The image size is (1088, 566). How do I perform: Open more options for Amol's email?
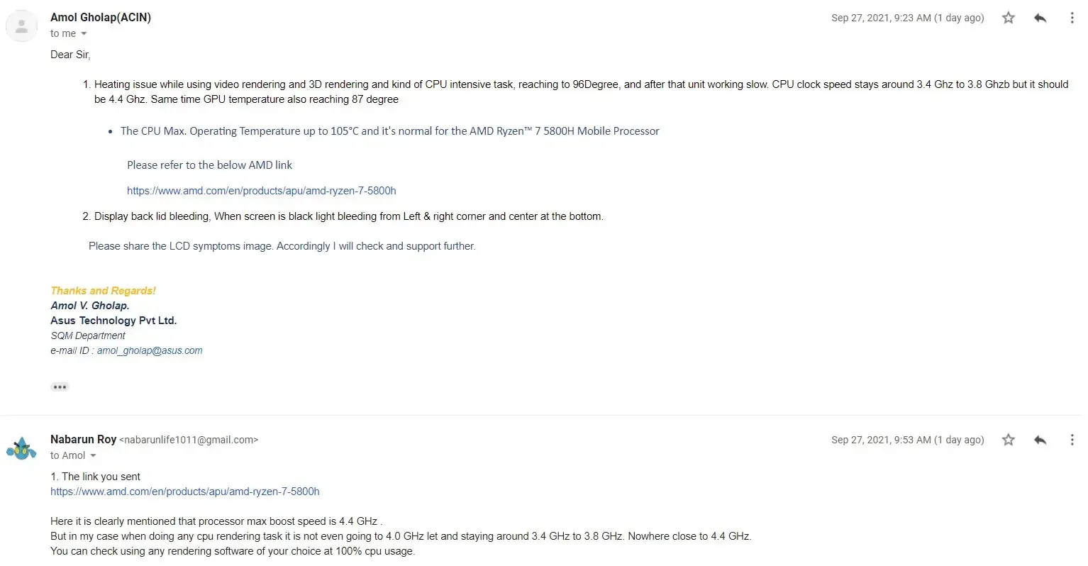tap(1072, 18)
